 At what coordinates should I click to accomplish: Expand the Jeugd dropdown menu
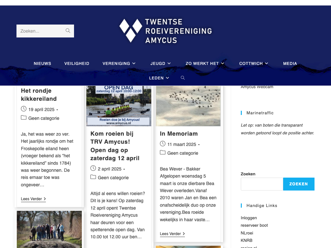pyautogui.click(x=160, y=64)
